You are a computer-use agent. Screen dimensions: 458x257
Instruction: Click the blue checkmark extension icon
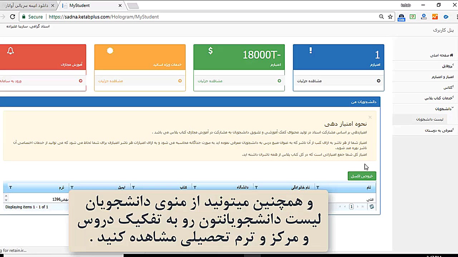click(446, 16)
